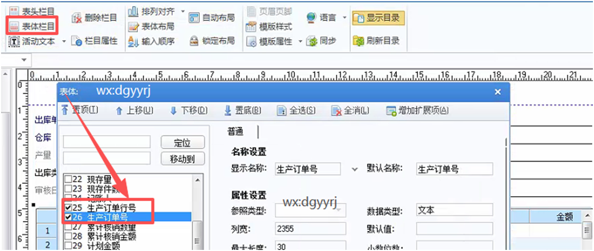Expand 语言 dropdown arrow
This screenshot has height=251, width=594.
[x=345, y=17]
